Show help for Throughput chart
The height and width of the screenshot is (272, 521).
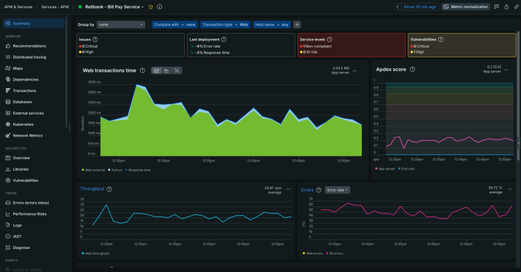tap(109, 189)
